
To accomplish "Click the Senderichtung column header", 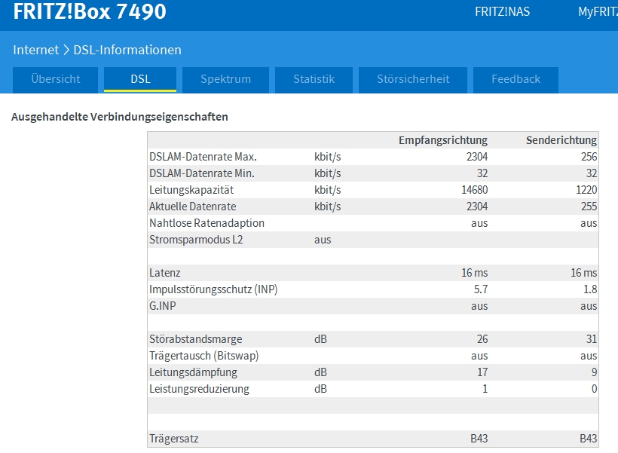I will click(561, 140).
